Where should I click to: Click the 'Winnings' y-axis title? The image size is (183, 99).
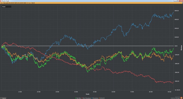click(181, 48)
